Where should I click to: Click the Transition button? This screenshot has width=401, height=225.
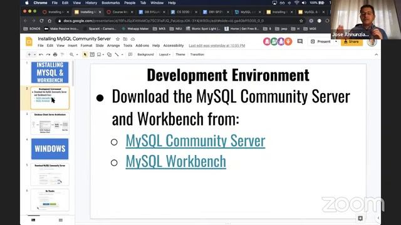click(x=197, y=54)
